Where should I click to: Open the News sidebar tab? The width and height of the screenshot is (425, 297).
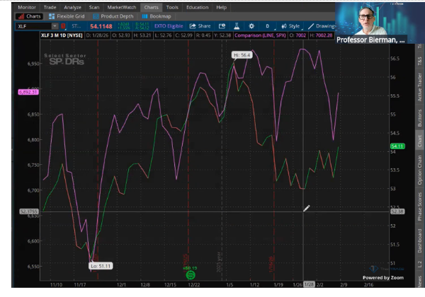tap(419, 281)
